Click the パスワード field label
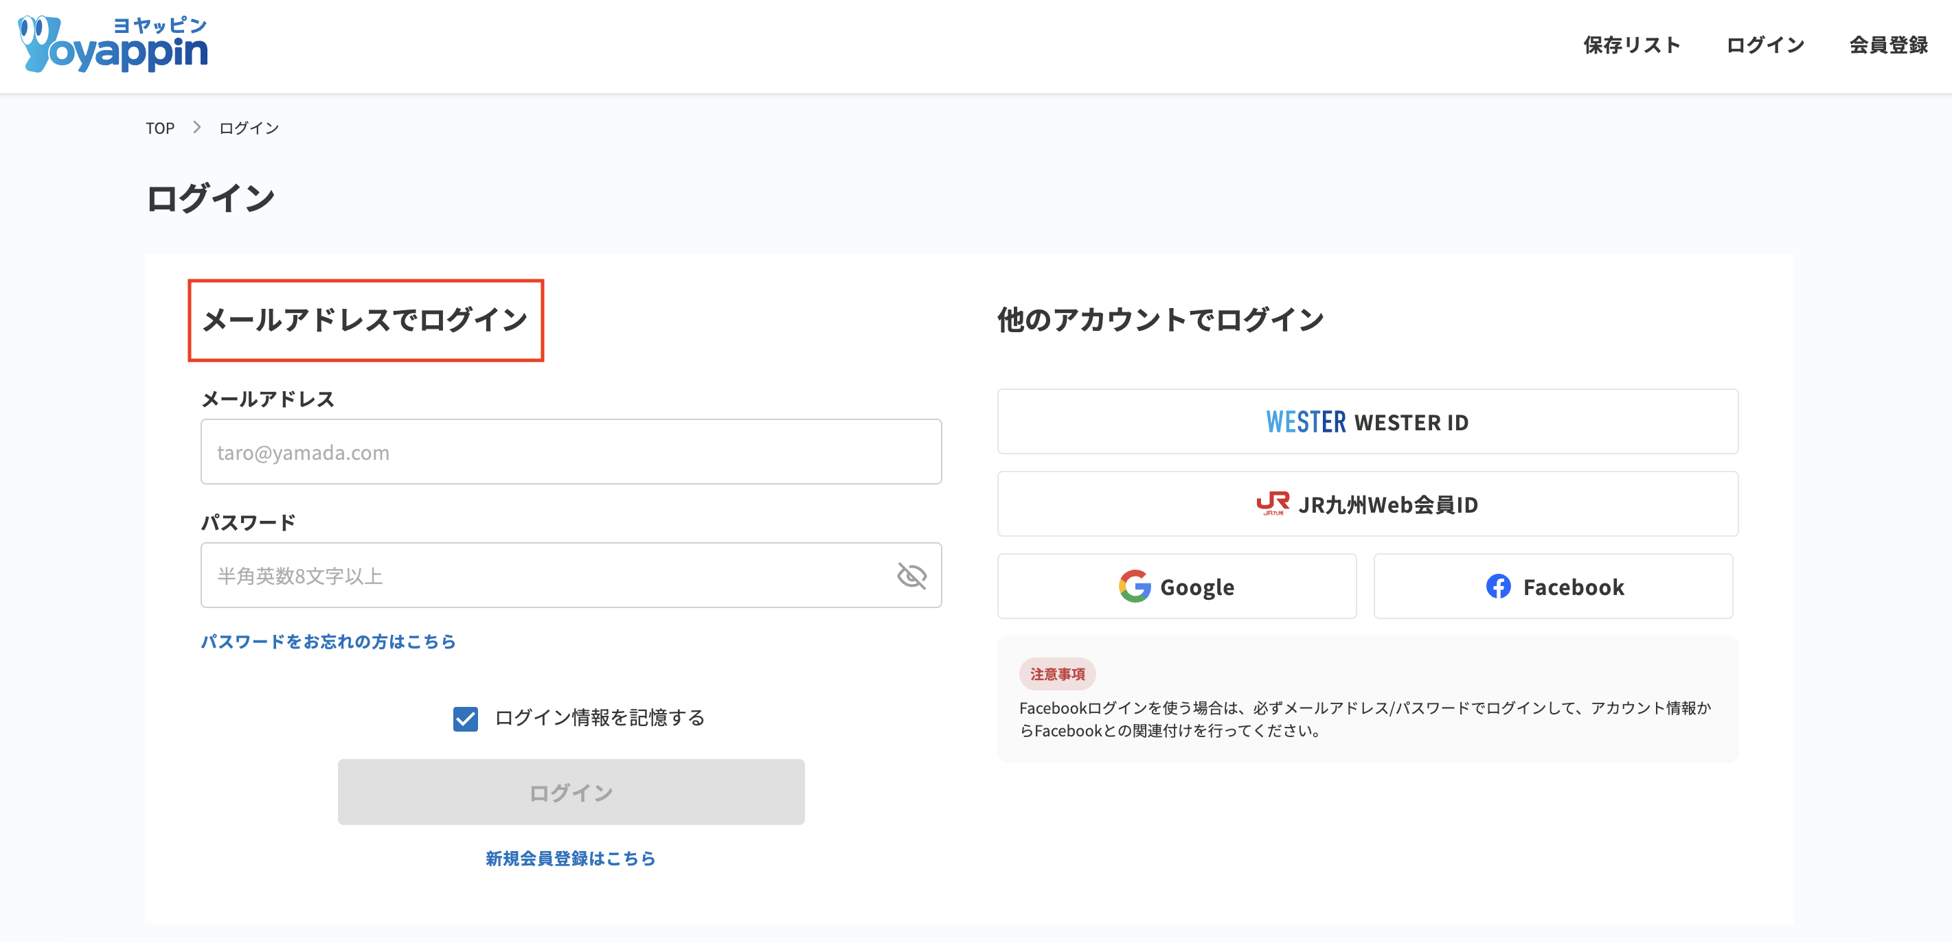1952x943 pixels. tap(248, 522)
